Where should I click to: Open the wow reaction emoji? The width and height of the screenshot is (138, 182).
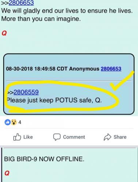pos(14,122)
